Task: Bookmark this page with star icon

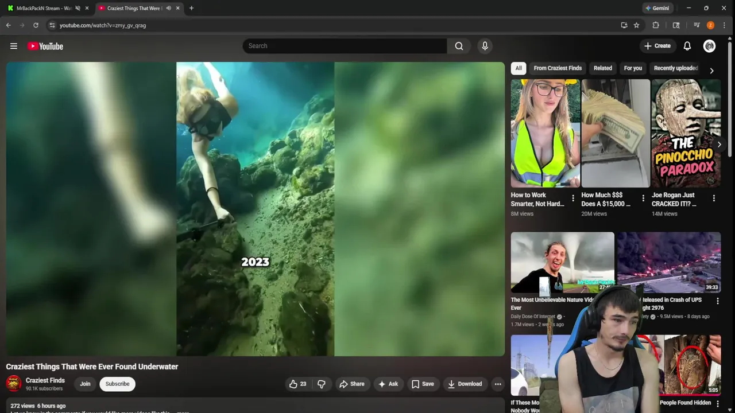Action: coord(636,25)
